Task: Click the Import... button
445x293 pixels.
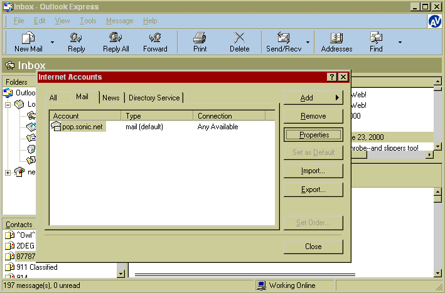Action: click(313, 171)
